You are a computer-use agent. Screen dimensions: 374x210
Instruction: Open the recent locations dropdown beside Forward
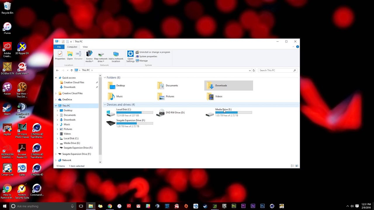[67, 70]
